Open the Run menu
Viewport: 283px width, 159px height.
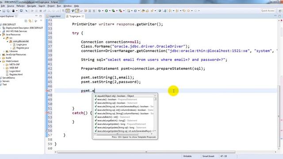(x=59, y=6)
